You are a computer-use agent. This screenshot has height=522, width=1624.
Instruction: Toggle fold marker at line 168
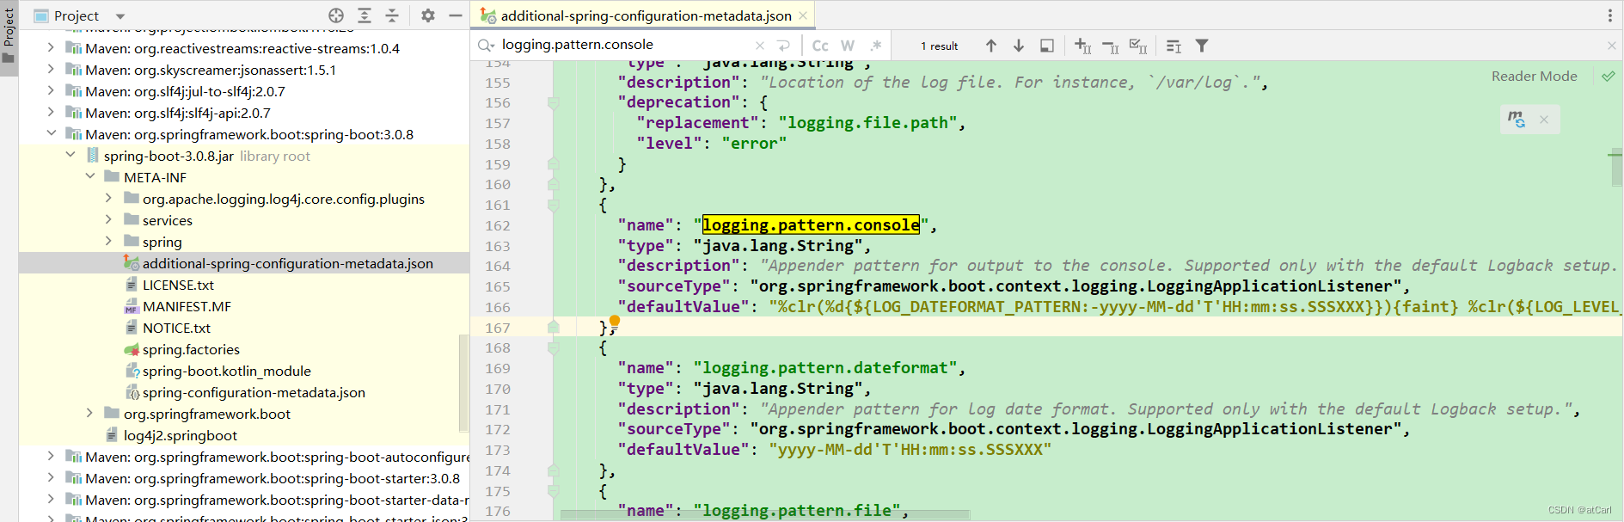(554, 348)
